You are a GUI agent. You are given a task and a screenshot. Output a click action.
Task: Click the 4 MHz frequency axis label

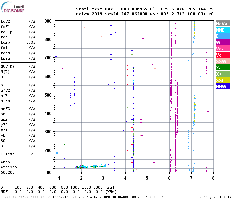[x=125, y=178]
